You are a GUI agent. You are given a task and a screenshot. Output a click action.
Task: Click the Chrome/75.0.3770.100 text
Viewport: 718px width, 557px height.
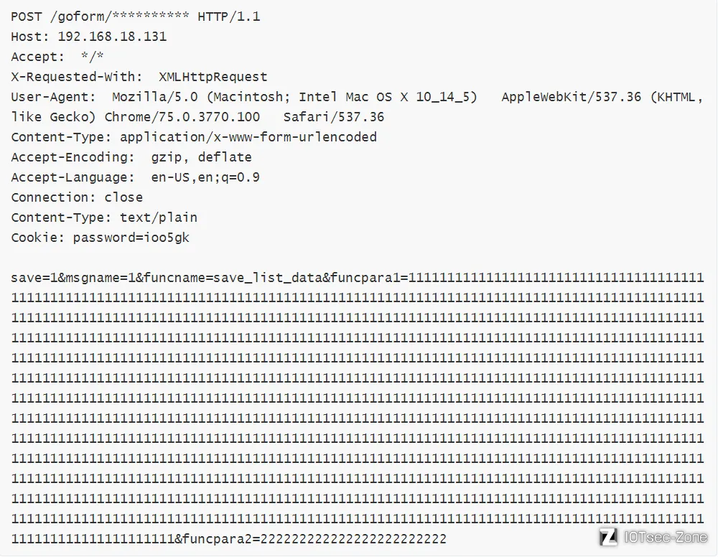[x=182, y=117]
